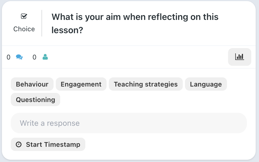
Task: Click the 'Write a response' placeholder text
Action: coord(50,123)
